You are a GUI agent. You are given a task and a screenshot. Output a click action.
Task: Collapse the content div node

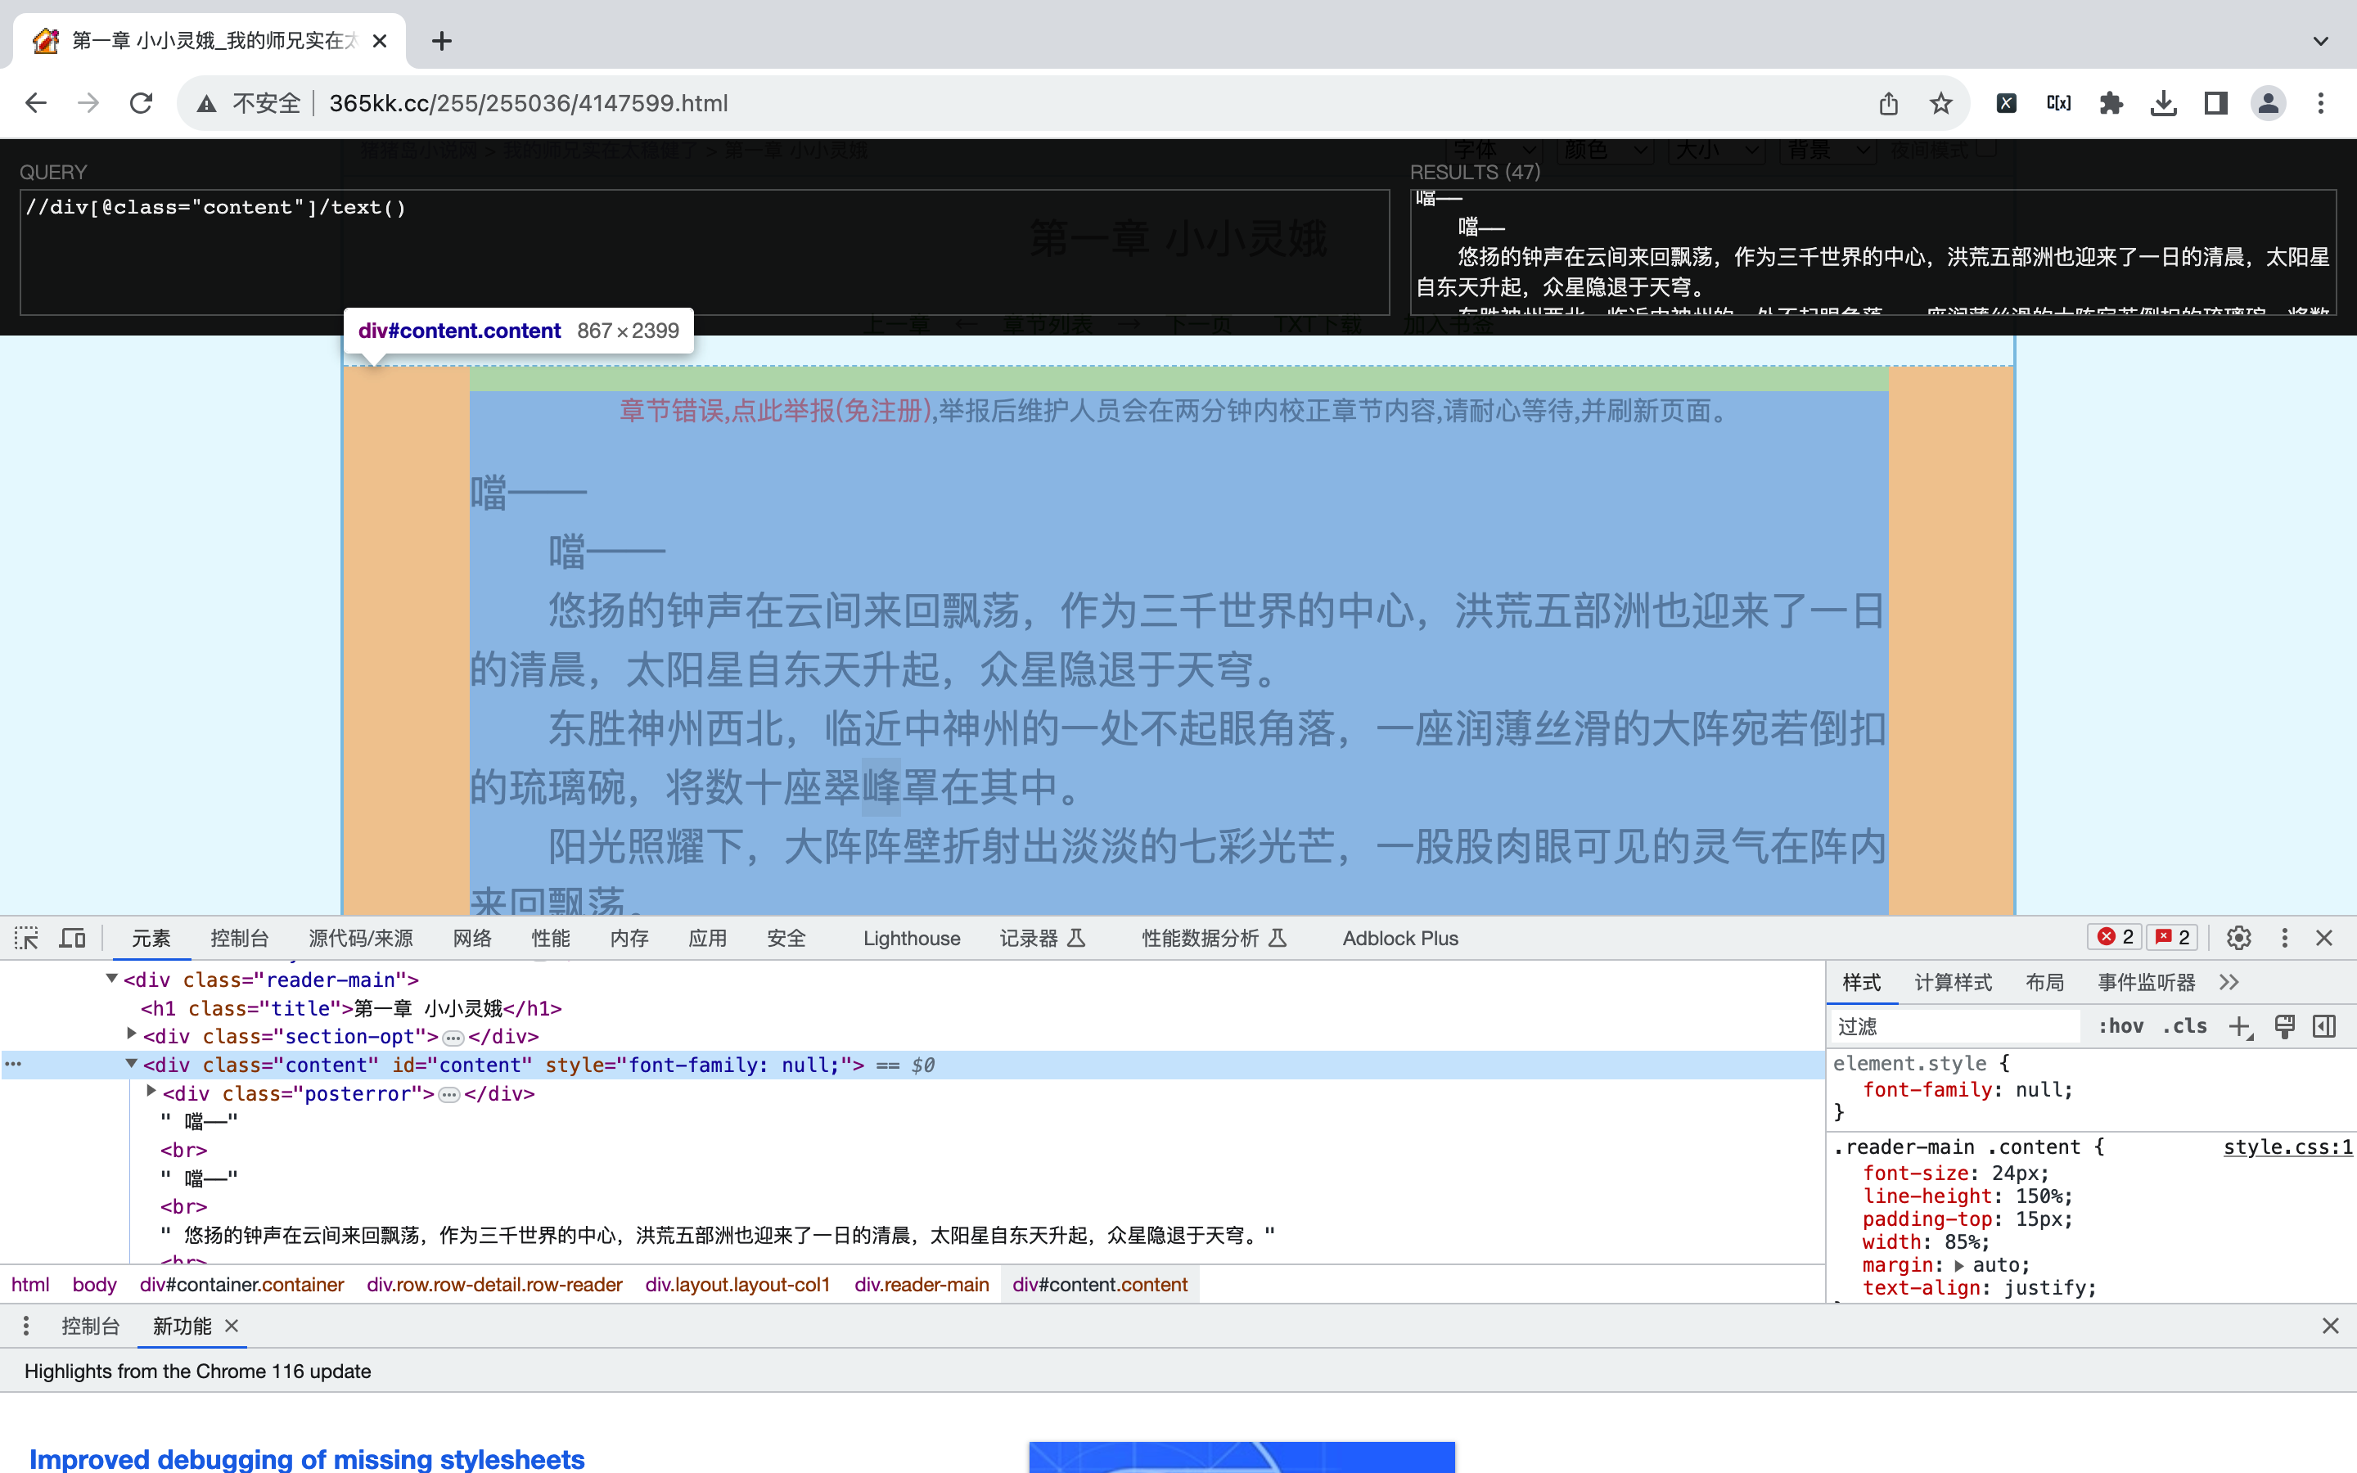pyautogui.click(x=132, y=1064)
